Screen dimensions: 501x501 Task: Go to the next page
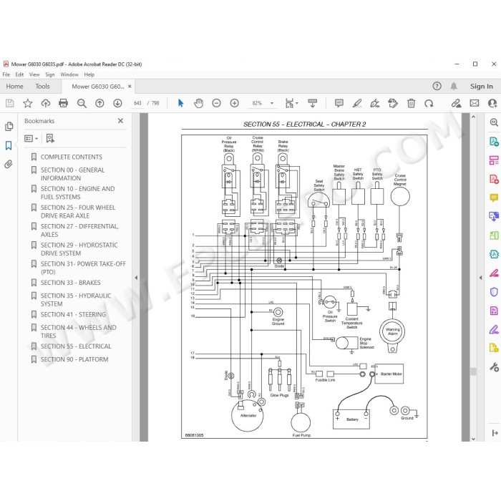coord(117,103)
